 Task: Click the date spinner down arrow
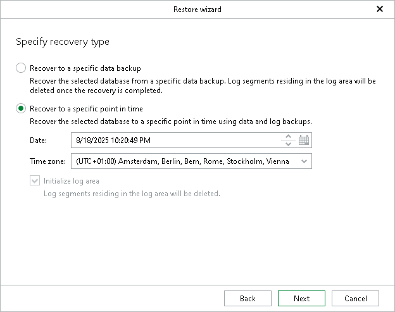tap(288, 144)
